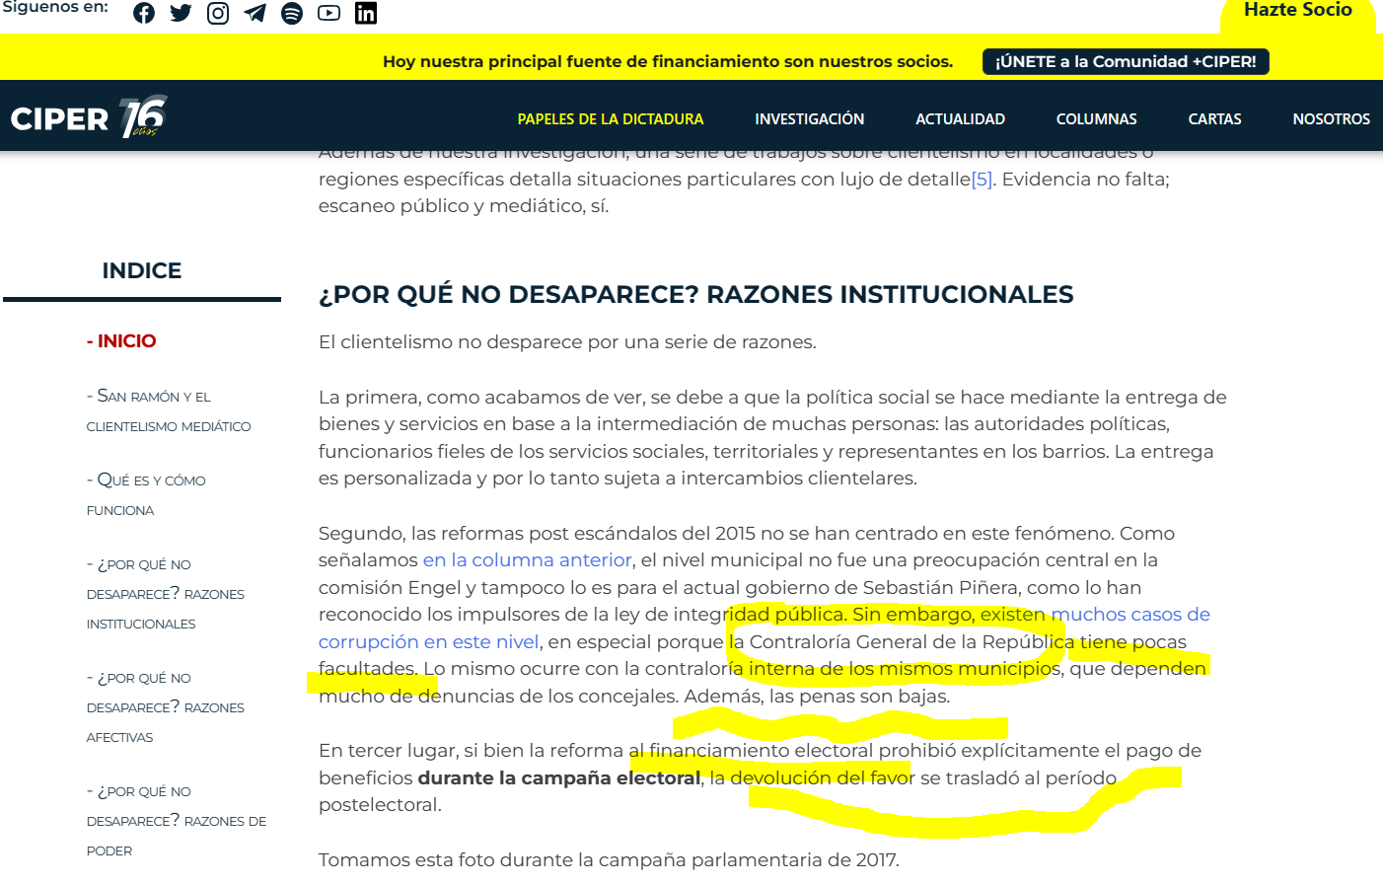Open CIPER's Facebook page icon
The height and width of the screenshot is (886, 1383).
[144, 13]
